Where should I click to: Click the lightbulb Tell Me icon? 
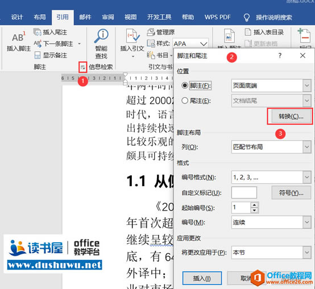[x=247, y=18]
